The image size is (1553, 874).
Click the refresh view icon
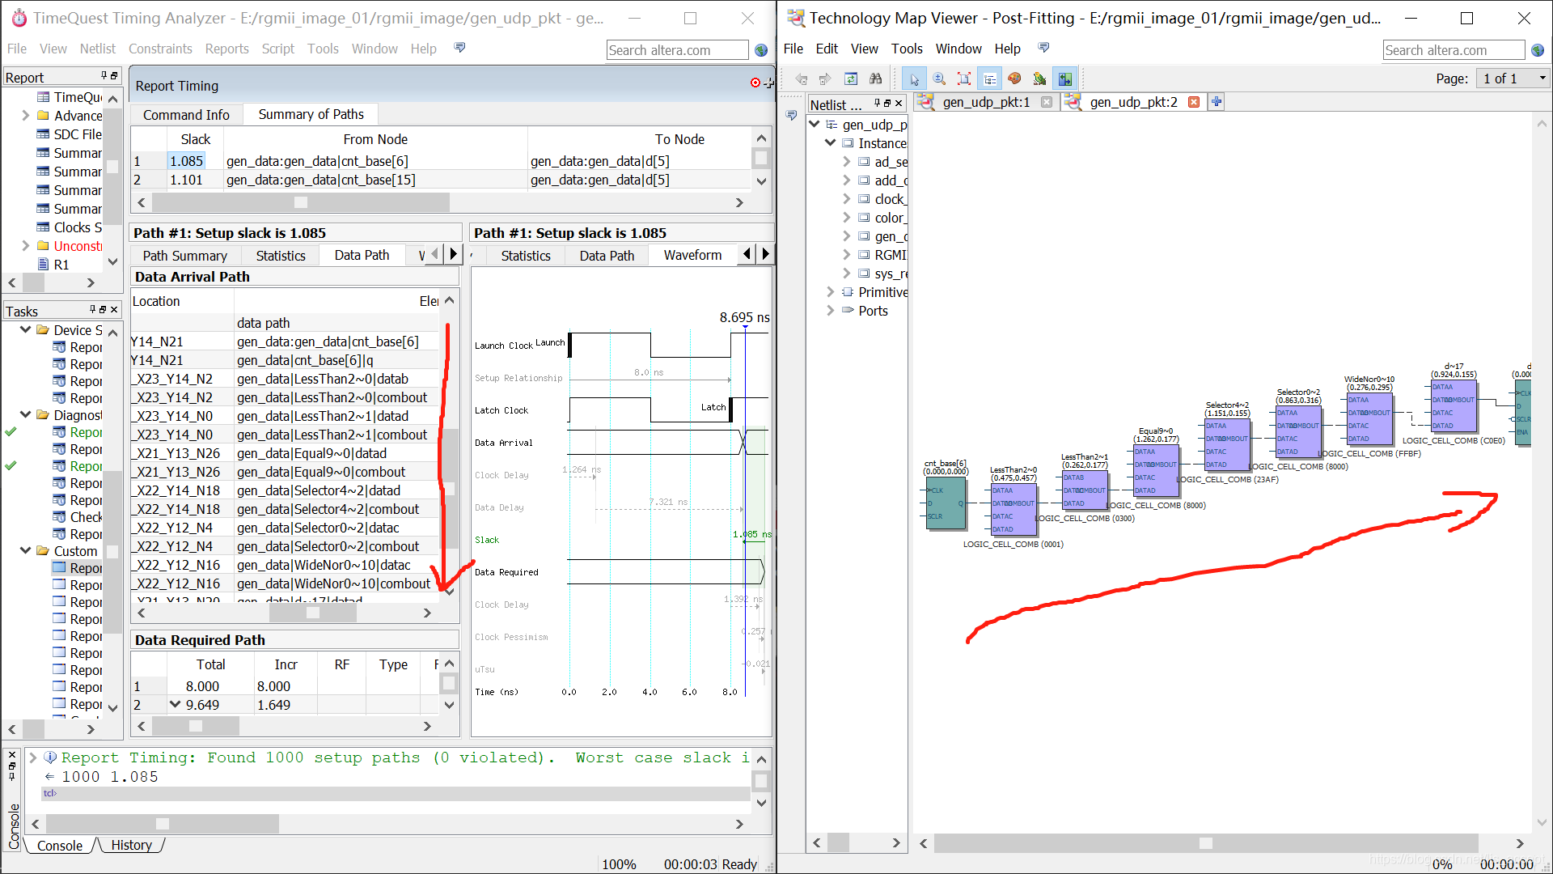click(x=851, y=78)
